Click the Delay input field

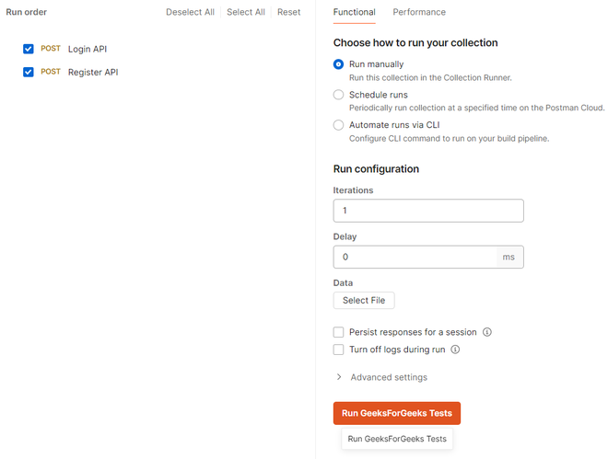415,257
